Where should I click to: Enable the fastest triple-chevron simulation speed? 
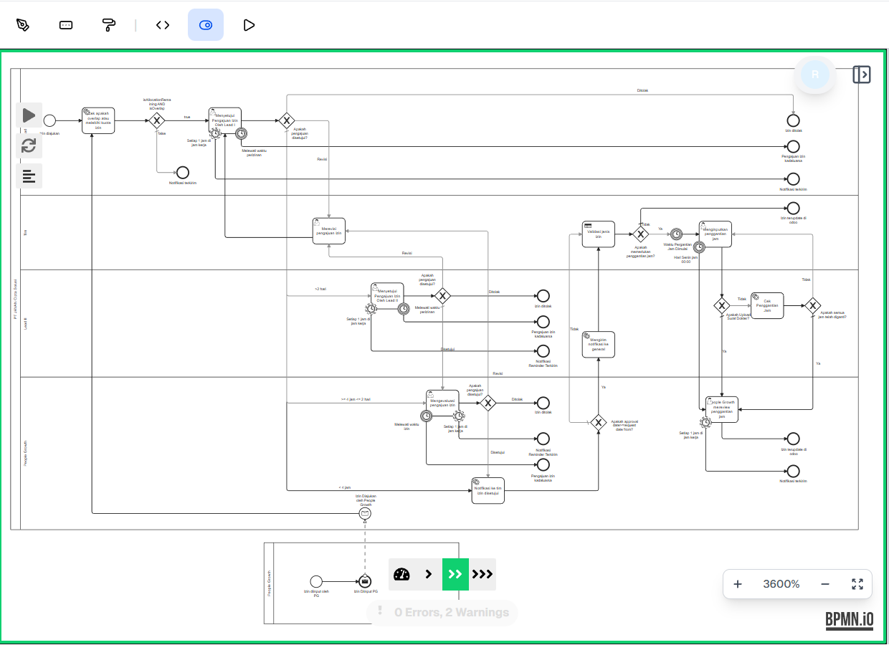coord(482,574)
